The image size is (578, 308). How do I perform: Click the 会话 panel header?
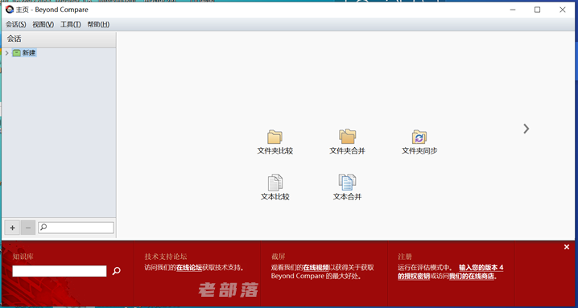[x=59, y=39]
